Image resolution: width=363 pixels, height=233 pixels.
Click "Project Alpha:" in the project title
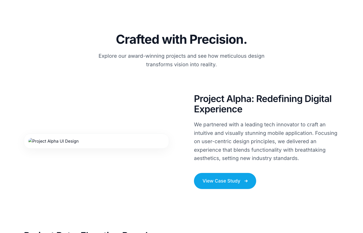click(224, 99)
